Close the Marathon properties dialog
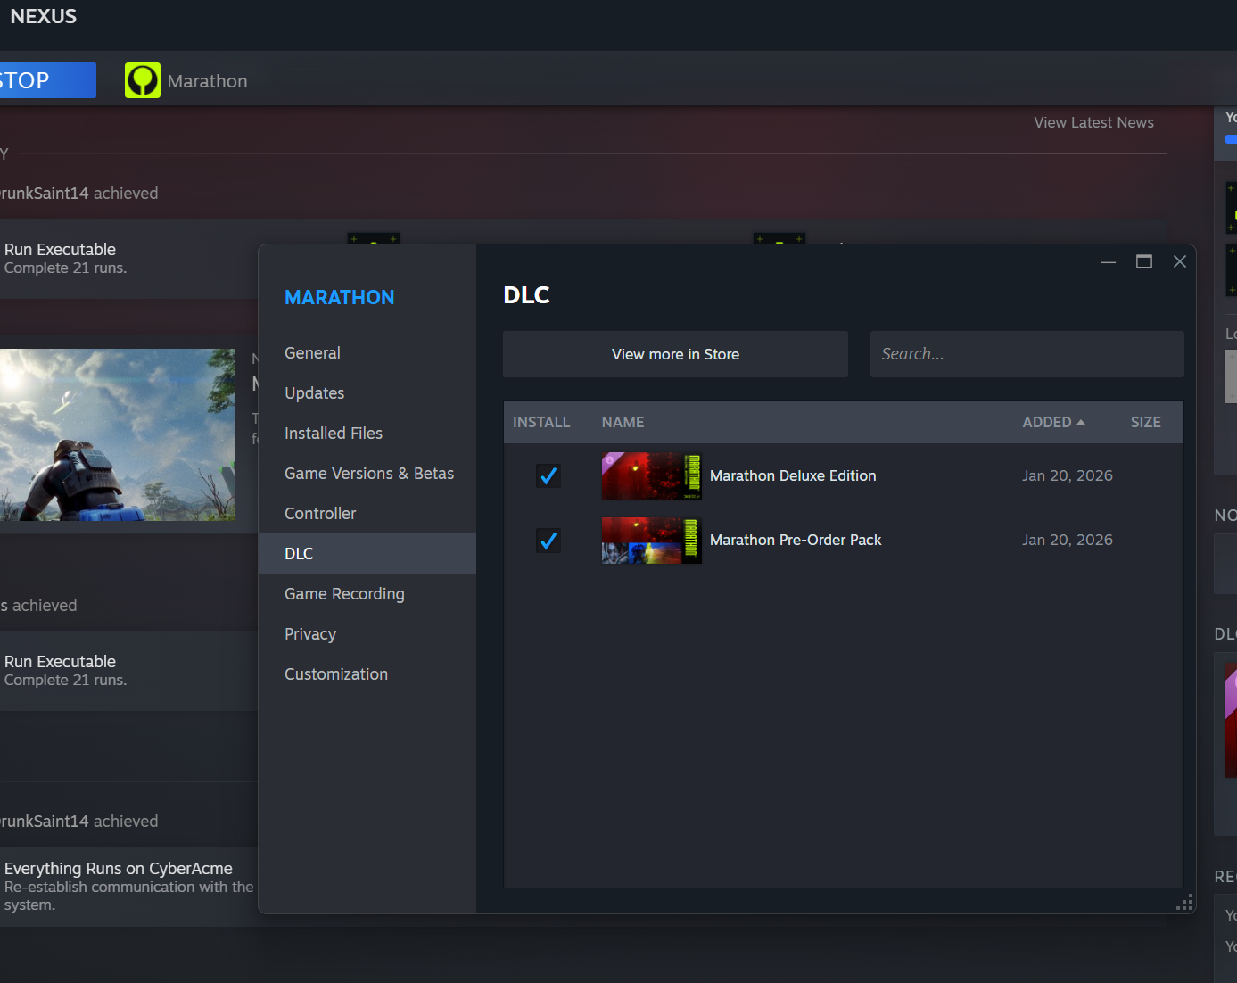This screenshot has width=1237, height=983. [x=1180, y=261]
